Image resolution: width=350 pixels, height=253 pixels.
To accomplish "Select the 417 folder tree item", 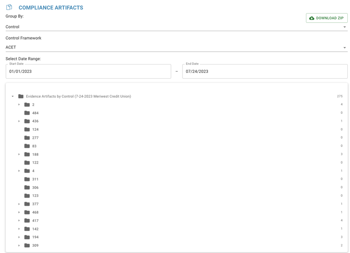I will click(35, 221).
